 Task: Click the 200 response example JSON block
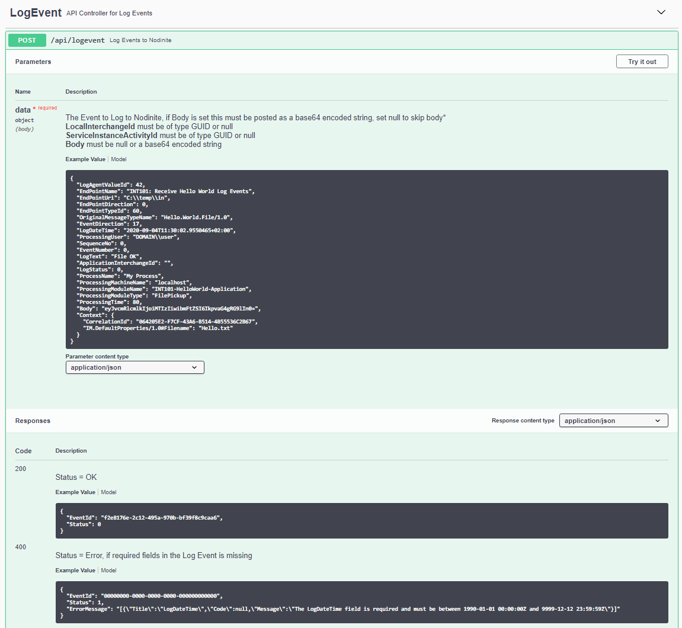[362, 521]
